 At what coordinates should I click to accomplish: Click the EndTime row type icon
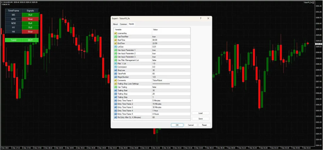(x=115, y=43)
